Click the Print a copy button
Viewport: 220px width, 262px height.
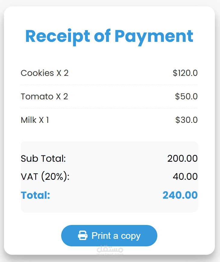pos(109,235)
